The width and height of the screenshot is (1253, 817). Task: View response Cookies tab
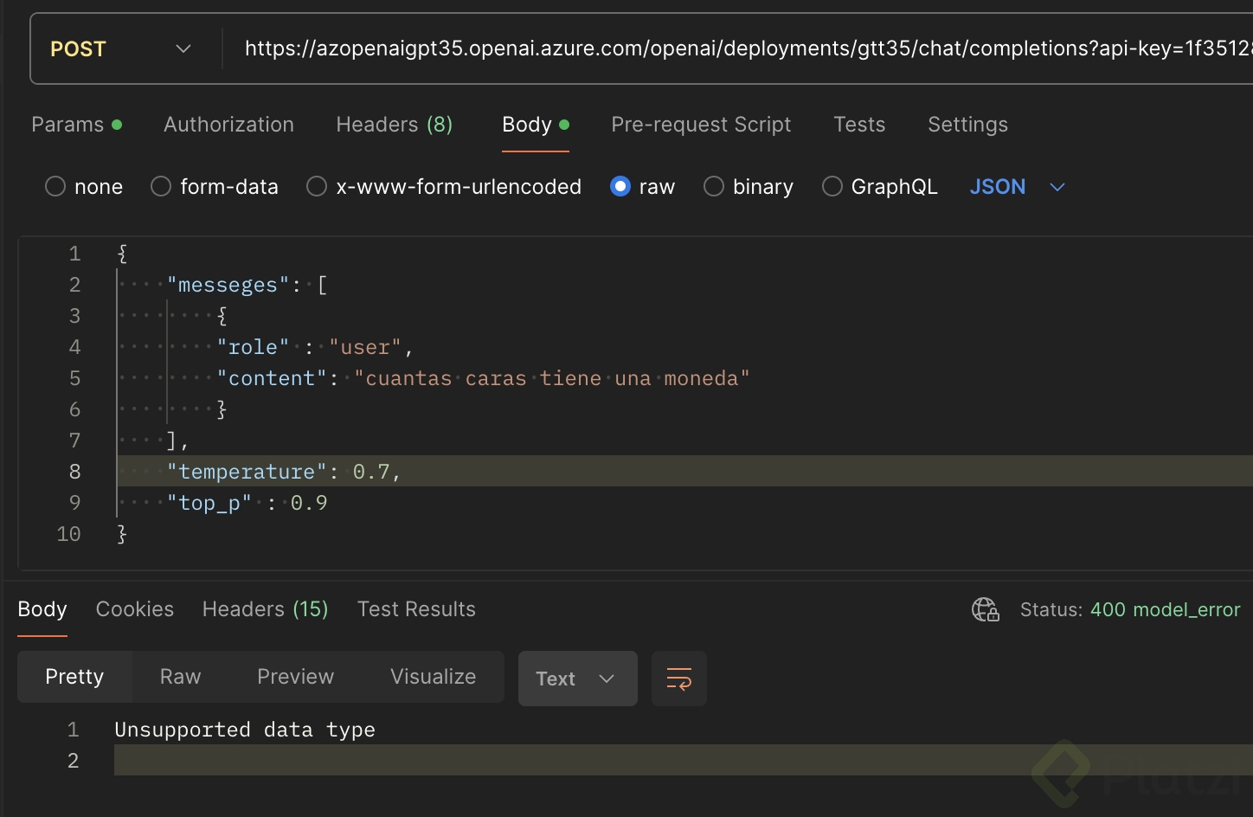[x=135, y=609]
